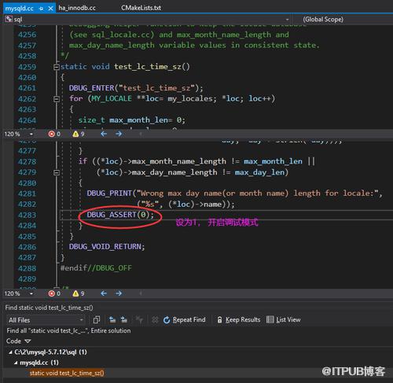Click size_t max_month_len= 0; on line 4264
The width and height of the screenshot is (393, 383).
132,120
